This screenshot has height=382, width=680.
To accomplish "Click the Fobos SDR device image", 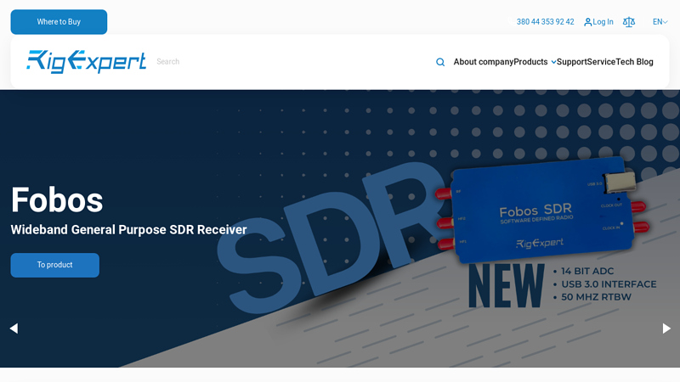I will point(542,211).
